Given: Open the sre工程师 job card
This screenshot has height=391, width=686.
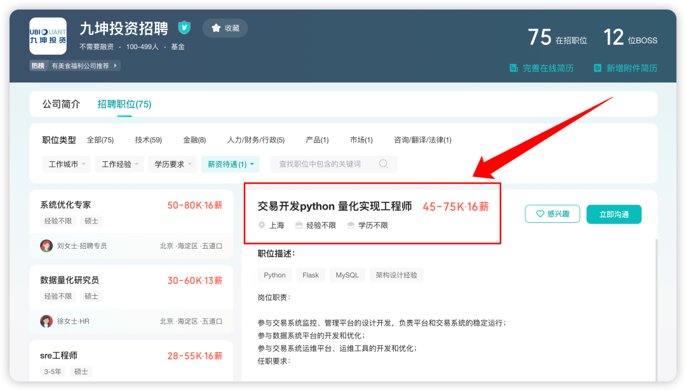Looking at the screenshot, I should [131, 361].
